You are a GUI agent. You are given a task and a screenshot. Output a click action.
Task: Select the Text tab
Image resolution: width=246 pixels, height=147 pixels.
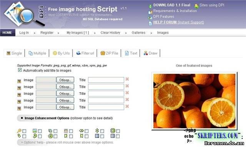tap(131, 53)
